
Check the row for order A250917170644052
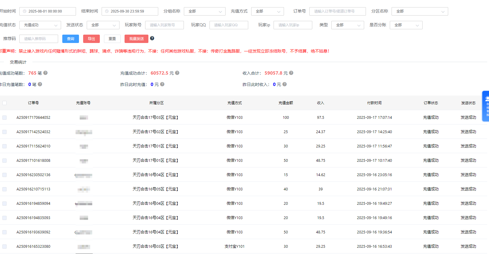[x=4, y=118]
